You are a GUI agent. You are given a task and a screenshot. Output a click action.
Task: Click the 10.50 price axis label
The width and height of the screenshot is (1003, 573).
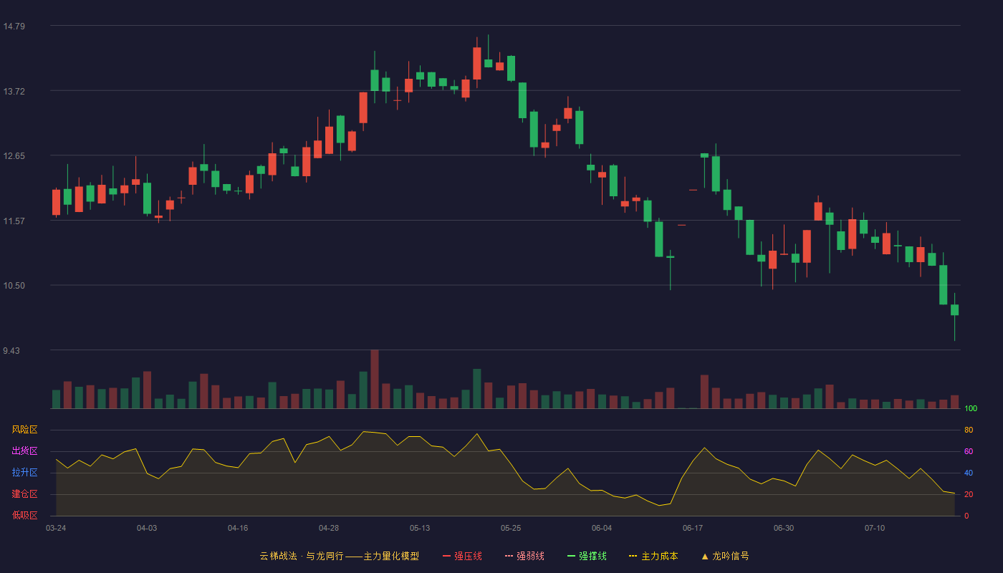[14, 286]
